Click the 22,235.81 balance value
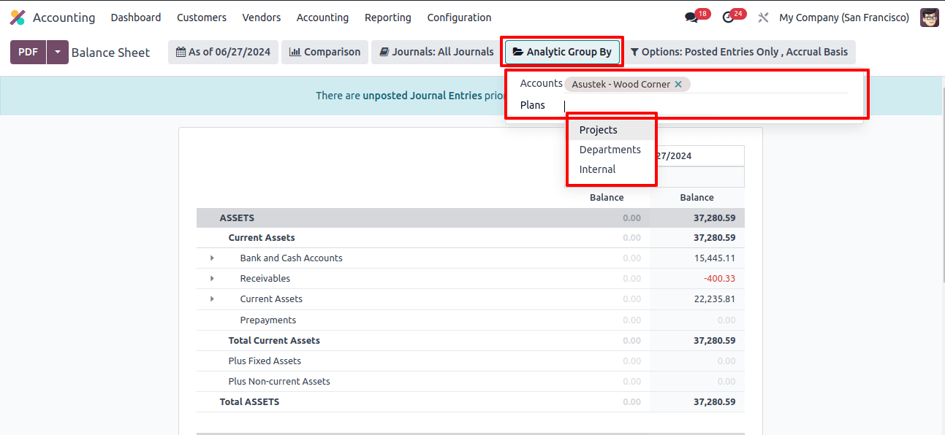The height and width of the screenshot is (435, 945). click(715, 299)
